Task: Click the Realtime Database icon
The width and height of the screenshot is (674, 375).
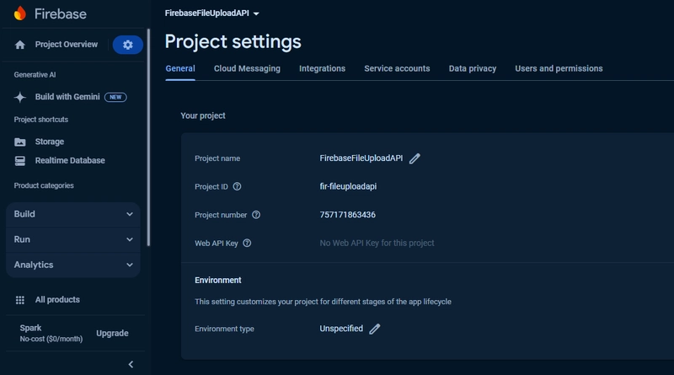Action: coord(19,161)
